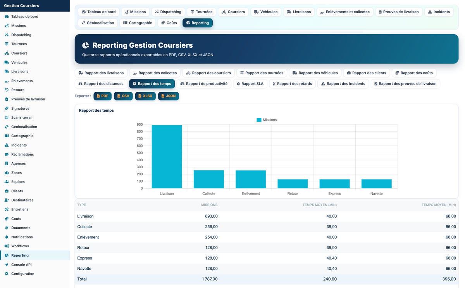Show Rapport des collectes

155,73
